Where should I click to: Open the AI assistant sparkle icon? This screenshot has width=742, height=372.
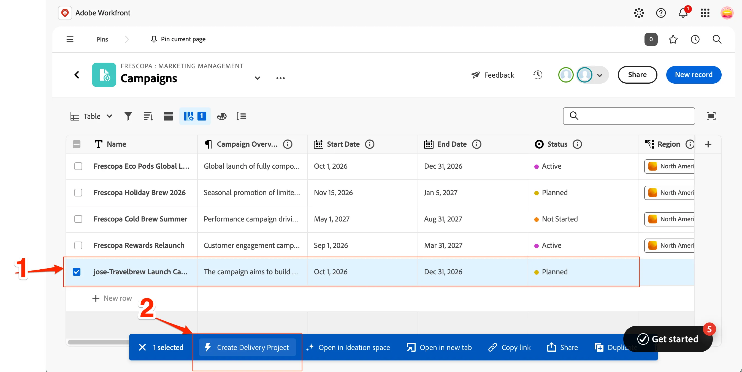639,13
